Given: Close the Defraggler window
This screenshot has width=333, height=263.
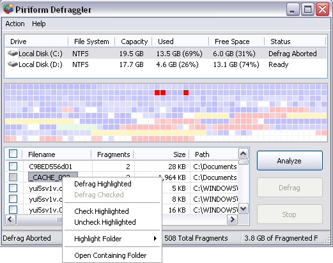Looking at the screenshot, I should 322,10.
